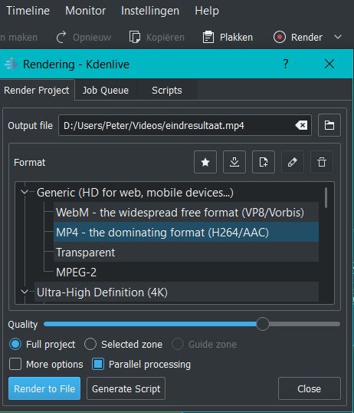Click the Kdenlive logo in dialog title
The width and height of the screenshot is (354, 413).
11,64
